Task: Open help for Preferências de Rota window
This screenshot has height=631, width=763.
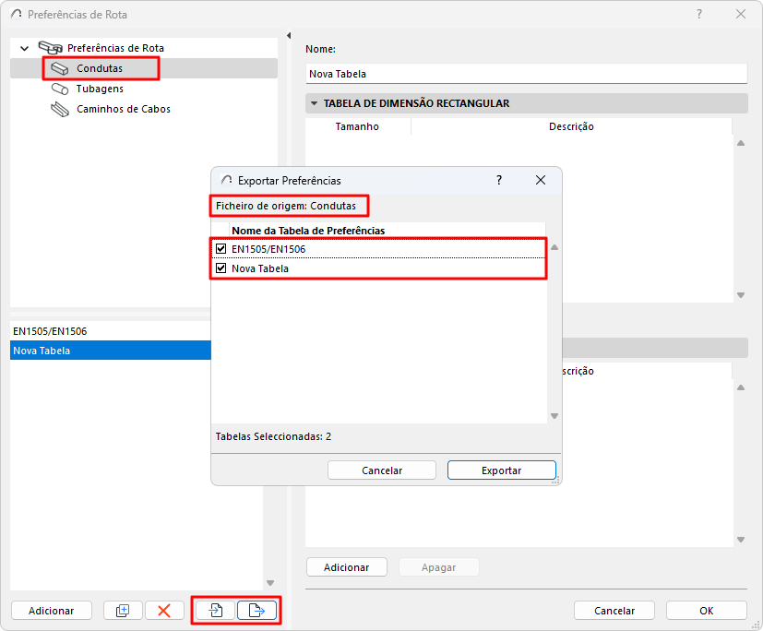Action: 698,14
